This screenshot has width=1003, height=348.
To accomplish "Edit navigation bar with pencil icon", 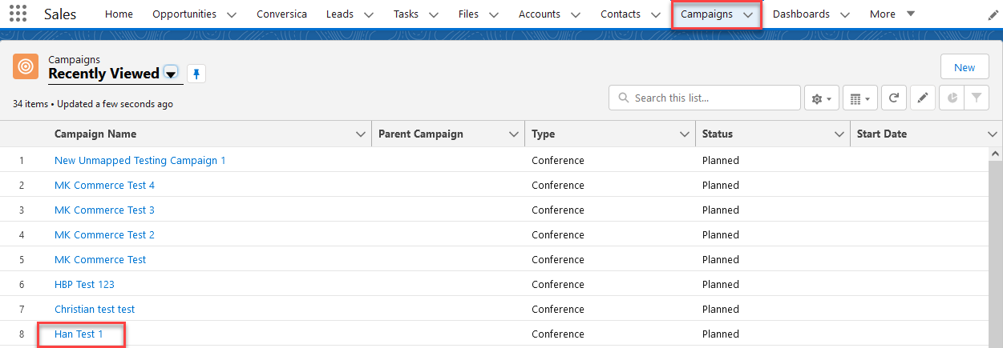I will coord(993,14).
